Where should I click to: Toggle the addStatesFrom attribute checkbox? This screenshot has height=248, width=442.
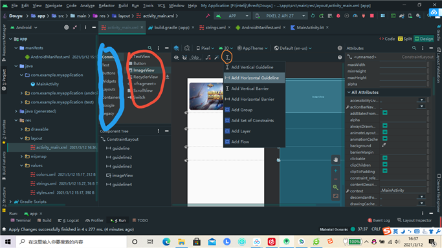point(385,113)
